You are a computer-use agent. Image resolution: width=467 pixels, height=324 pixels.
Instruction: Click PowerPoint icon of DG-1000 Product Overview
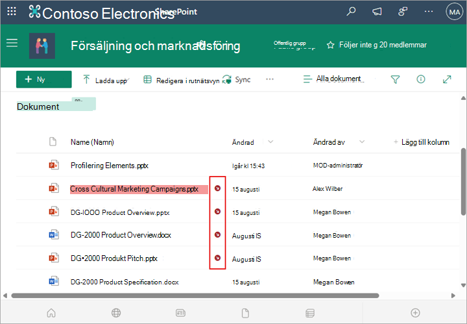pyautogui.click(x=54, y=211)
